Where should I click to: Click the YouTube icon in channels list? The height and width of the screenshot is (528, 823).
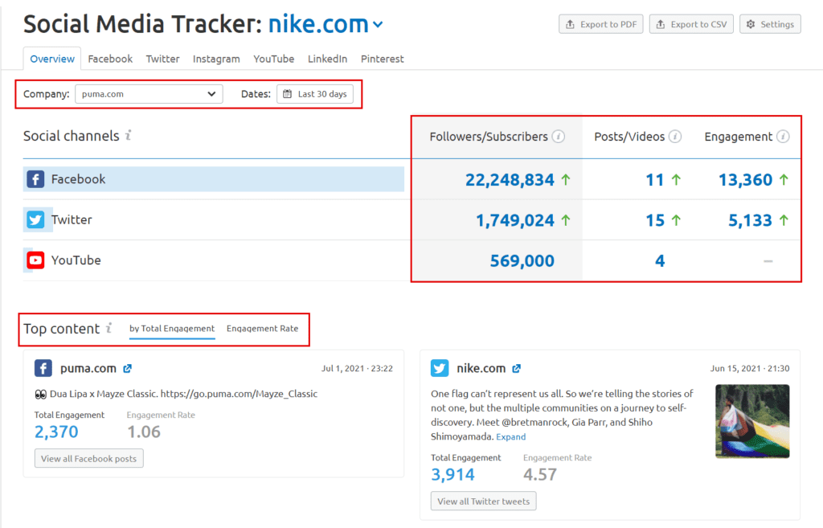coord(35,260)
